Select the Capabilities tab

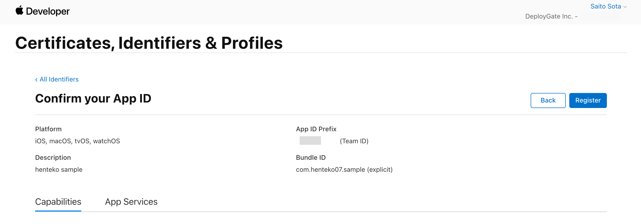coord(58,201)
